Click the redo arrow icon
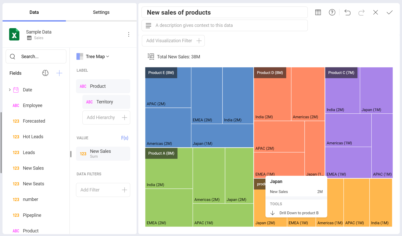 (x=361, y=12)
